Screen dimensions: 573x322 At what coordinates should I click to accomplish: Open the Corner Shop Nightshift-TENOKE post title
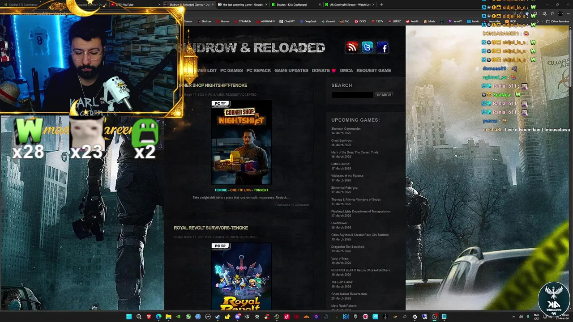(212, 85)
